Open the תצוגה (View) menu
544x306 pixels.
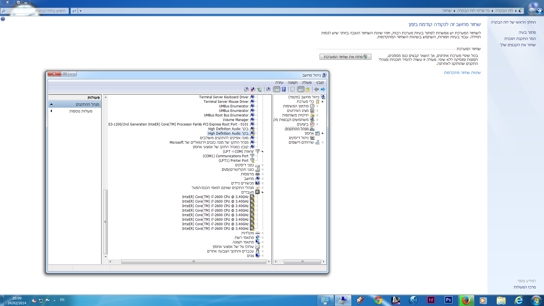(x=292, y=83)
